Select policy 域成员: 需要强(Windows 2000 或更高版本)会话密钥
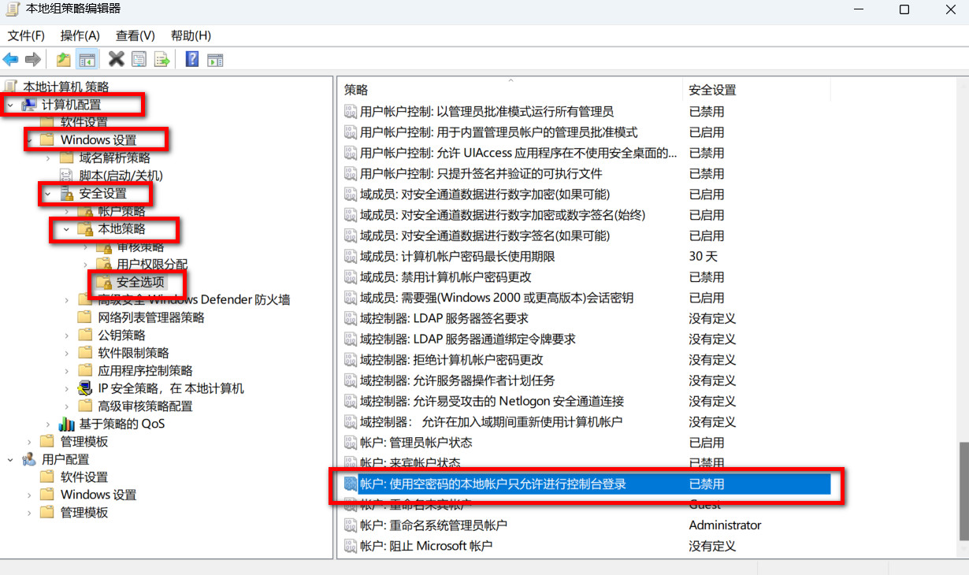This screenshot has width=969, height=575. click(x=496, y=298)
